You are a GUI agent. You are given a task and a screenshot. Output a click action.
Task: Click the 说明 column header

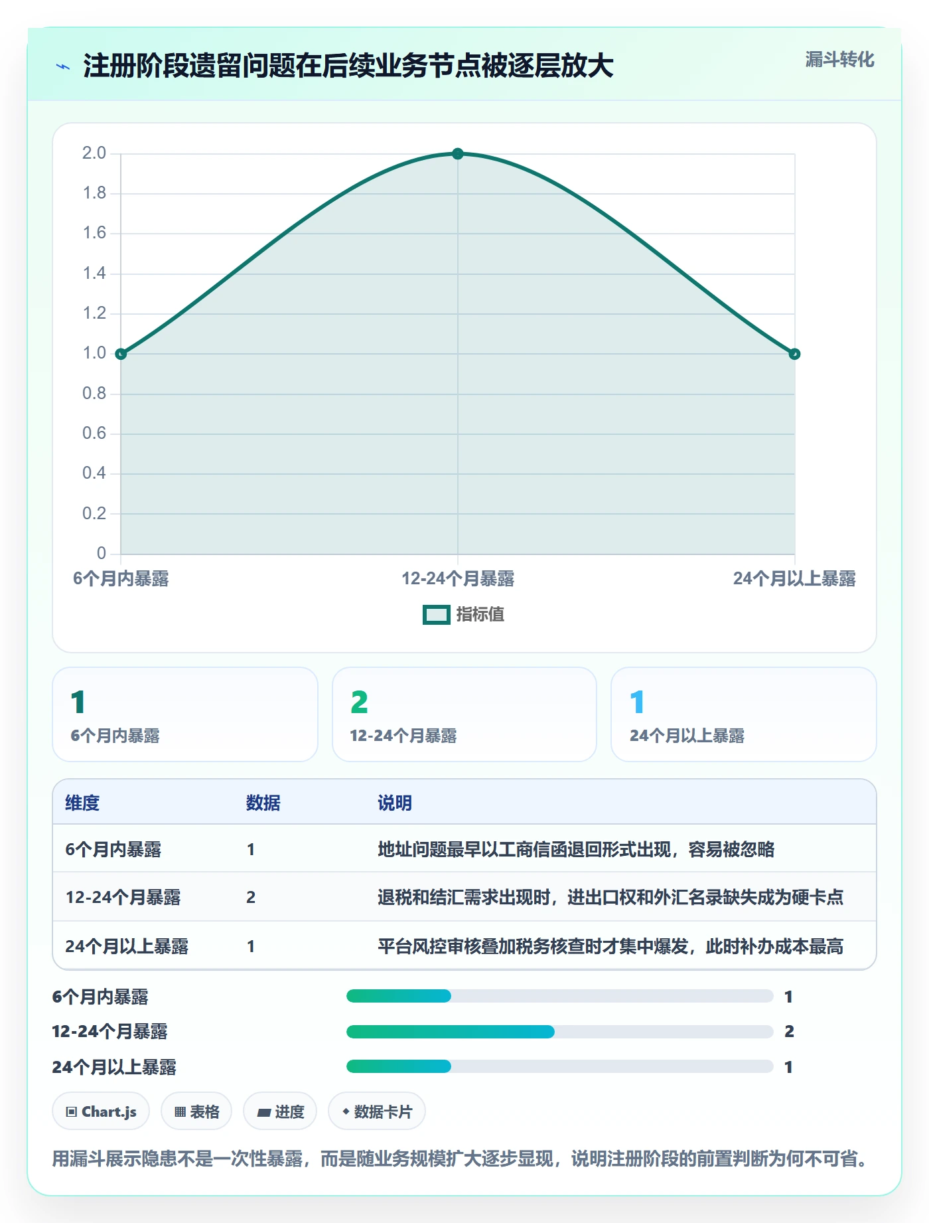tap(395, 803)
